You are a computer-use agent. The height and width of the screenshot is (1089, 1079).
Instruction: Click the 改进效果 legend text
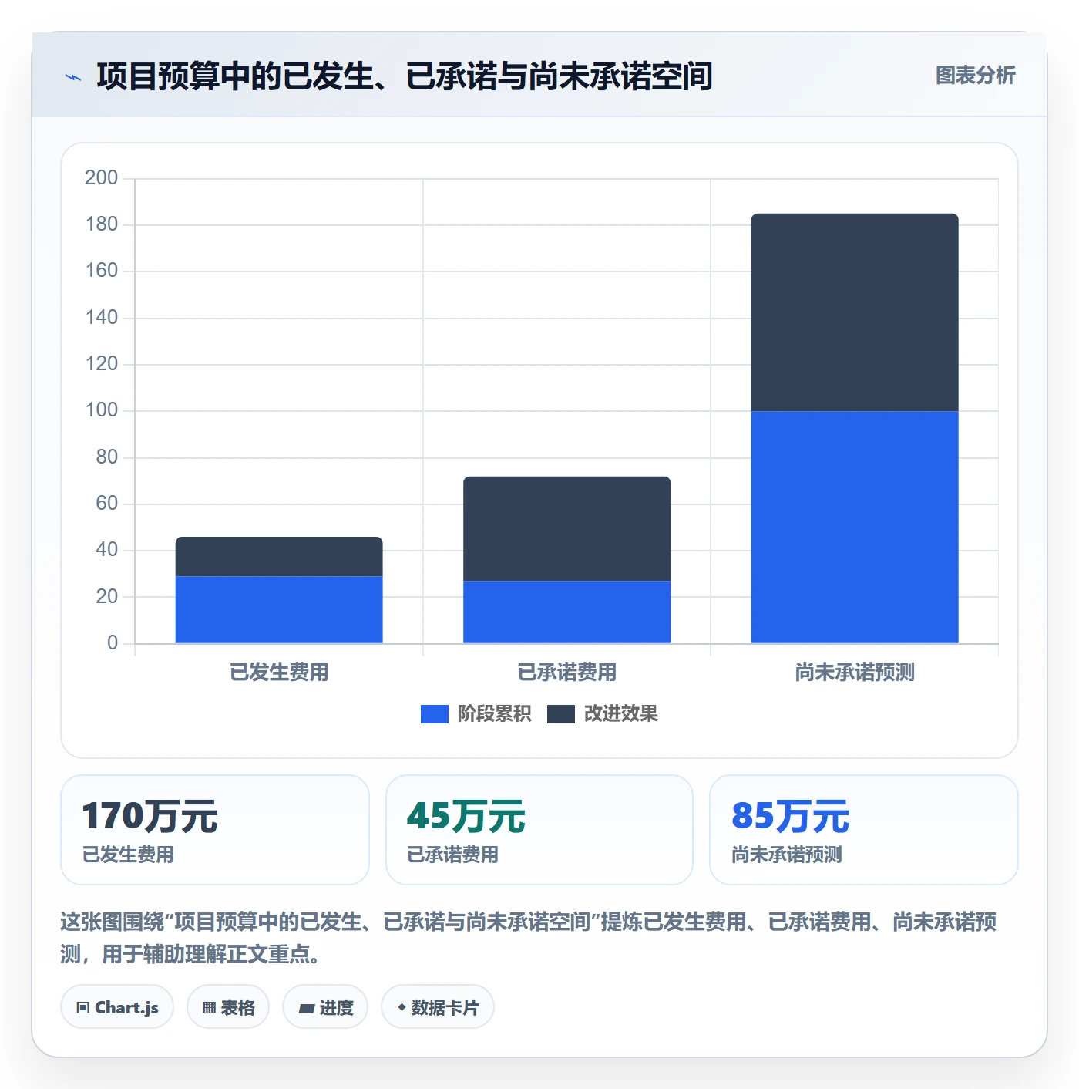(620, 714)
